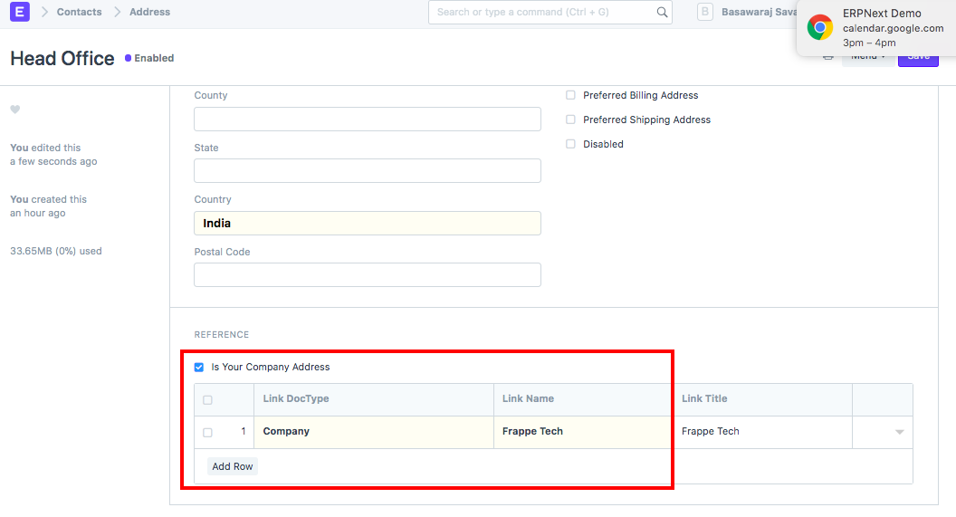
Task: Click the user avatar with letter B
Action: click(705, 12)
